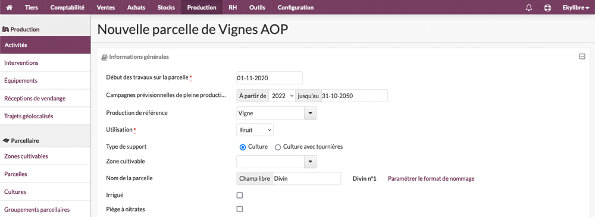Choose Culture avec tournières option
Viewport: 595px width, 217px height.
[278, 147]
